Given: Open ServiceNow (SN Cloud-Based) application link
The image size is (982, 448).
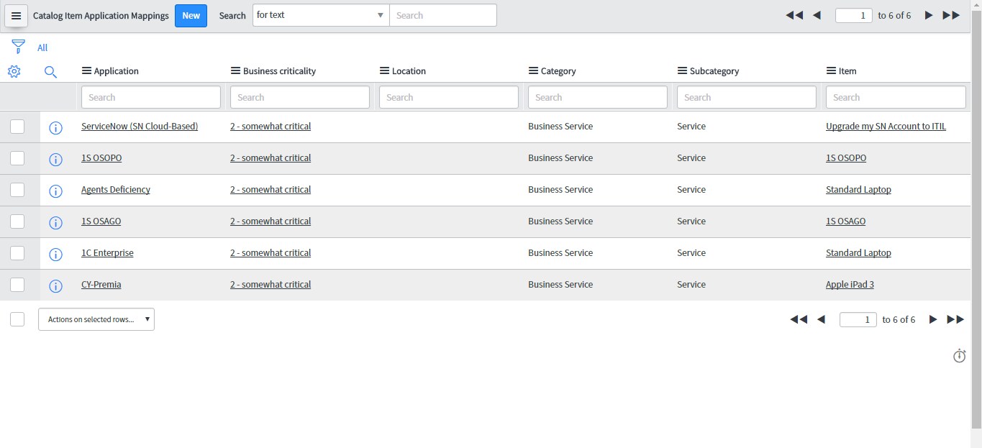Looking at the screenshot, I should point(140,126).
